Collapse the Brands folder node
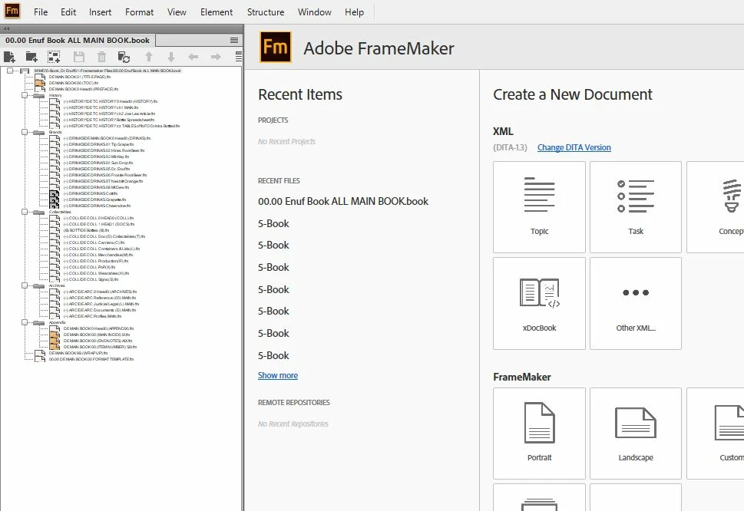The height and width of the screenshot is (511, 744). (25, 132)
